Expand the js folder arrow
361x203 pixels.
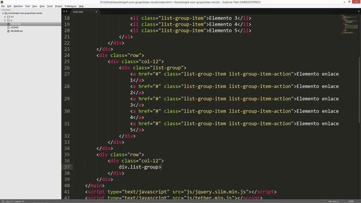click(5, 20)
